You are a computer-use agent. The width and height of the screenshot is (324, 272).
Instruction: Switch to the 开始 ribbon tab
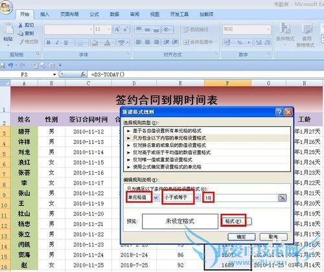[x=25, y=14]
